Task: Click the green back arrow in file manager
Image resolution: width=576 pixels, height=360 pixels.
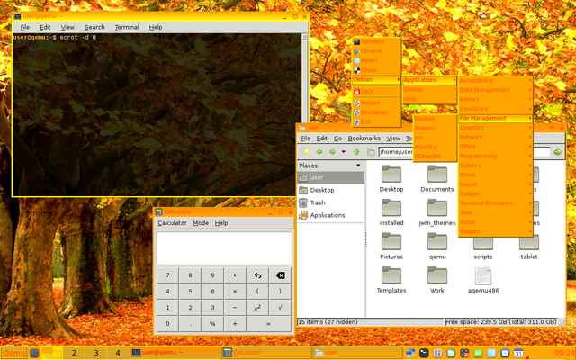Action: point(318,152)
